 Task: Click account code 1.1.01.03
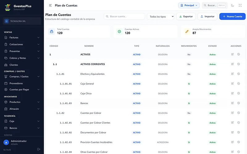[x=66, y=103]
